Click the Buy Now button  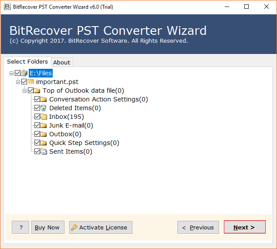point(47,227)
